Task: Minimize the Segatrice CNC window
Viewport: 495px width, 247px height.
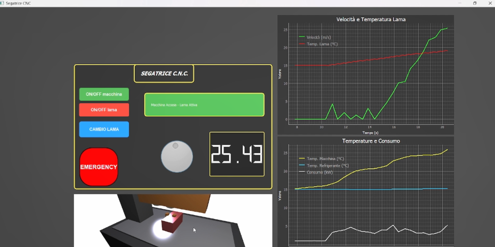Action: click(x=460, y=3)
